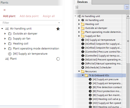Screen dimensions: 130x108
Task: Click the Plant operating mode determination folder icon in Plants
Action: tap(10, 49)
